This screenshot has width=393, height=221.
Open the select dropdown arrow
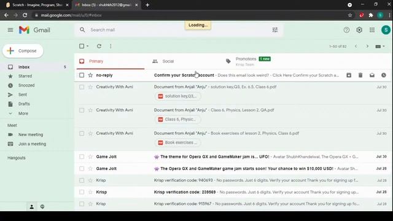87,47
